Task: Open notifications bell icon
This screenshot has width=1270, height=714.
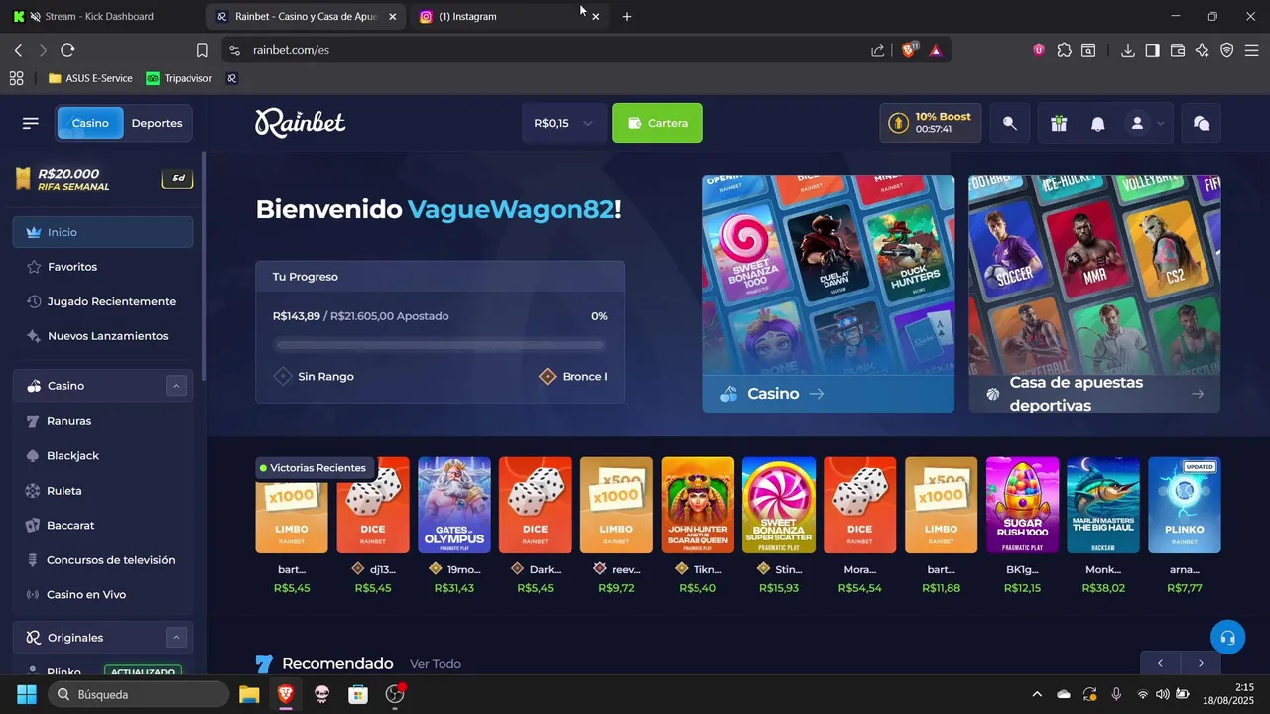Action: 1098,123
